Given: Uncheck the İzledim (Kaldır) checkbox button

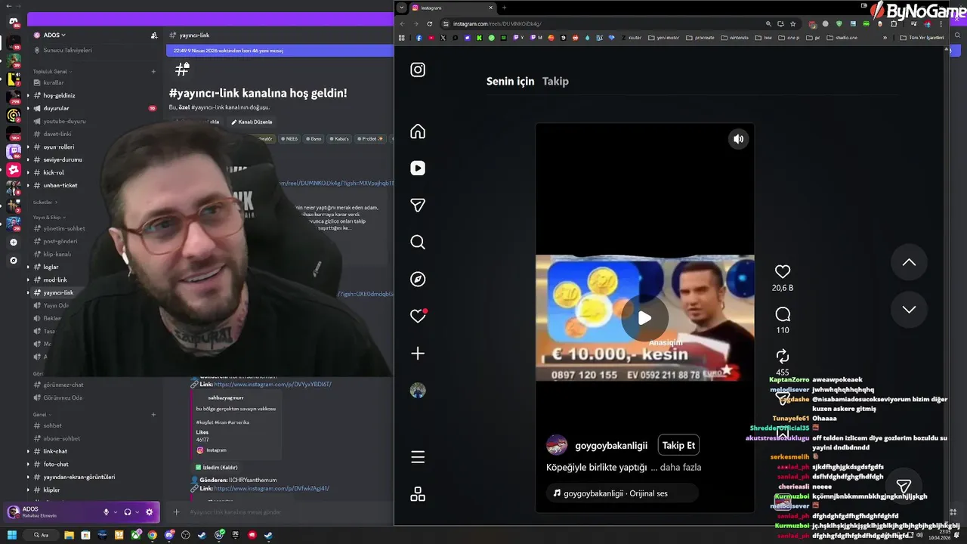Looking at the screenshot, I should click(217, 467).
